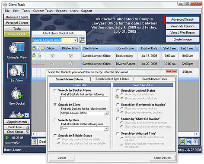Collapse the Clock Status section
Screen dimensions: 204x164
click(17, 132)
